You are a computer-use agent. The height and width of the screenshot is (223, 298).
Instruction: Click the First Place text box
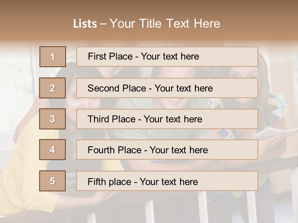(167, 57)
